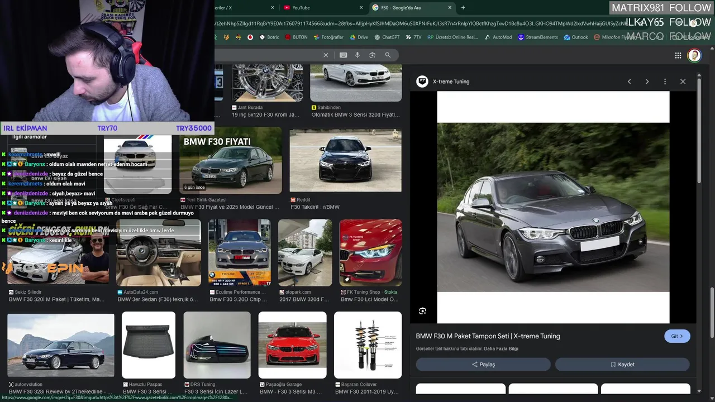Open the Mikrofon Fiyatları bookmark
The width and height of the screenshot is (715, 402).
(619, 37)
